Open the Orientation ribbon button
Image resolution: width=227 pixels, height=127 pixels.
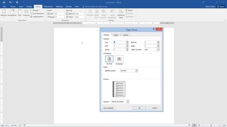(x=12, y=13)
